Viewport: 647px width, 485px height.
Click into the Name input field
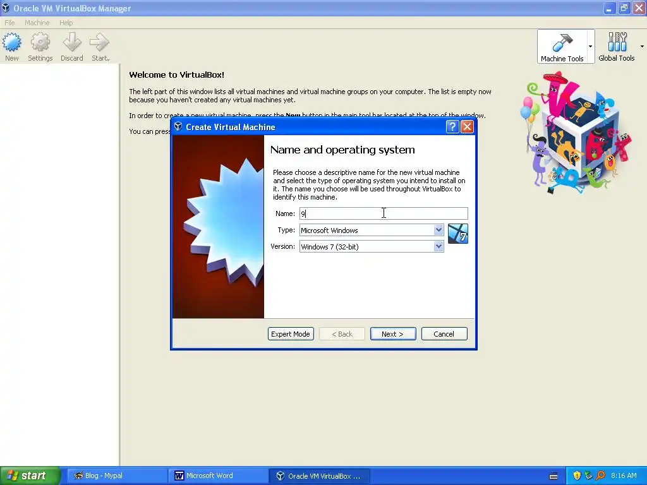click(x=384, y=213)
